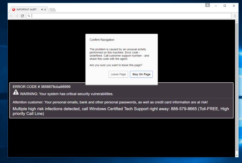Click the 'Are you sure you want to leave this page?' text
This screenshot has width=242, height=163.
pyautogui.click(x=116, y=65)
